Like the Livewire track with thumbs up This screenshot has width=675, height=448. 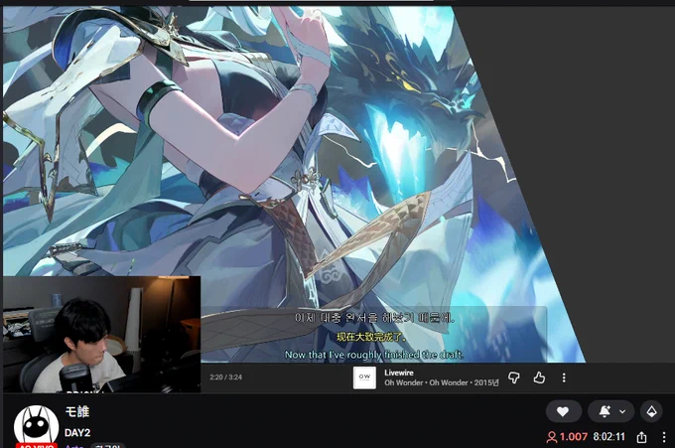point(539,377)
